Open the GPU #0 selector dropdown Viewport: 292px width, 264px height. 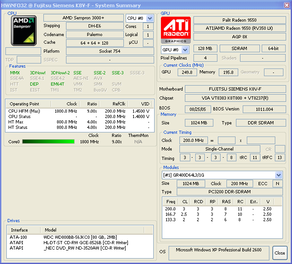tap(185, 50)
